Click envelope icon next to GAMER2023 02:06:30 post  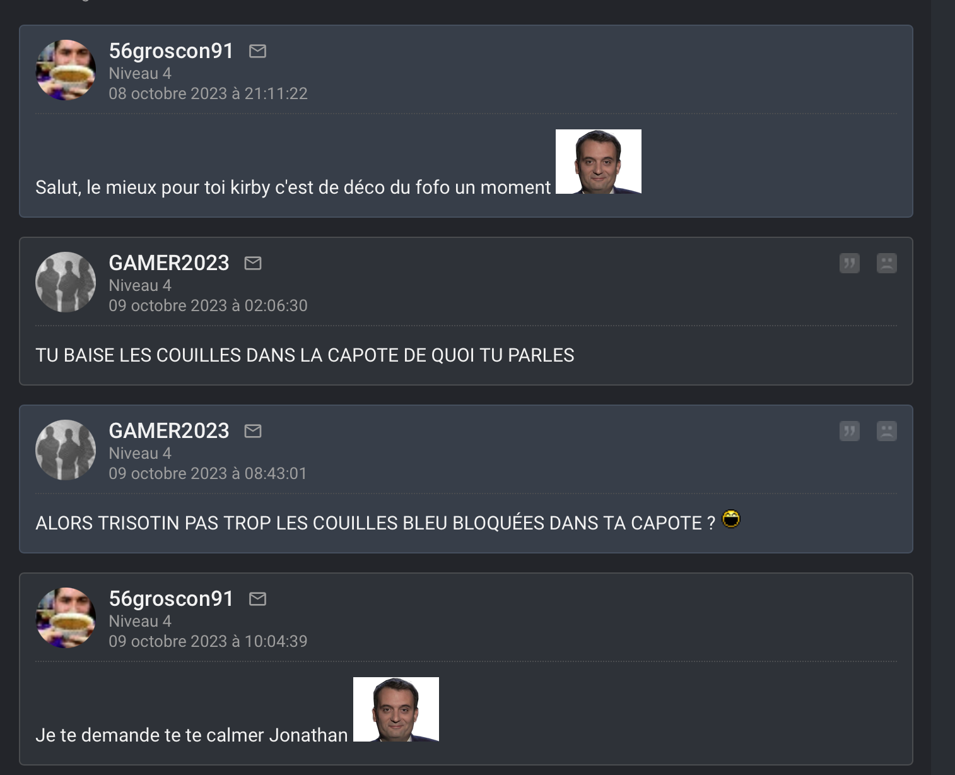point(253,263)
